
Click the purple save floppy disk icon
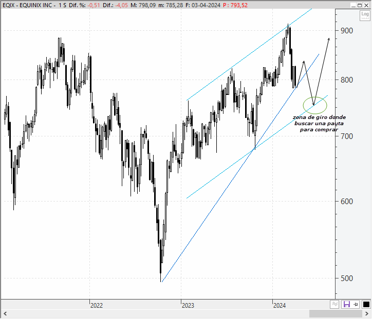pyautogui.click(x=347, y=304)
